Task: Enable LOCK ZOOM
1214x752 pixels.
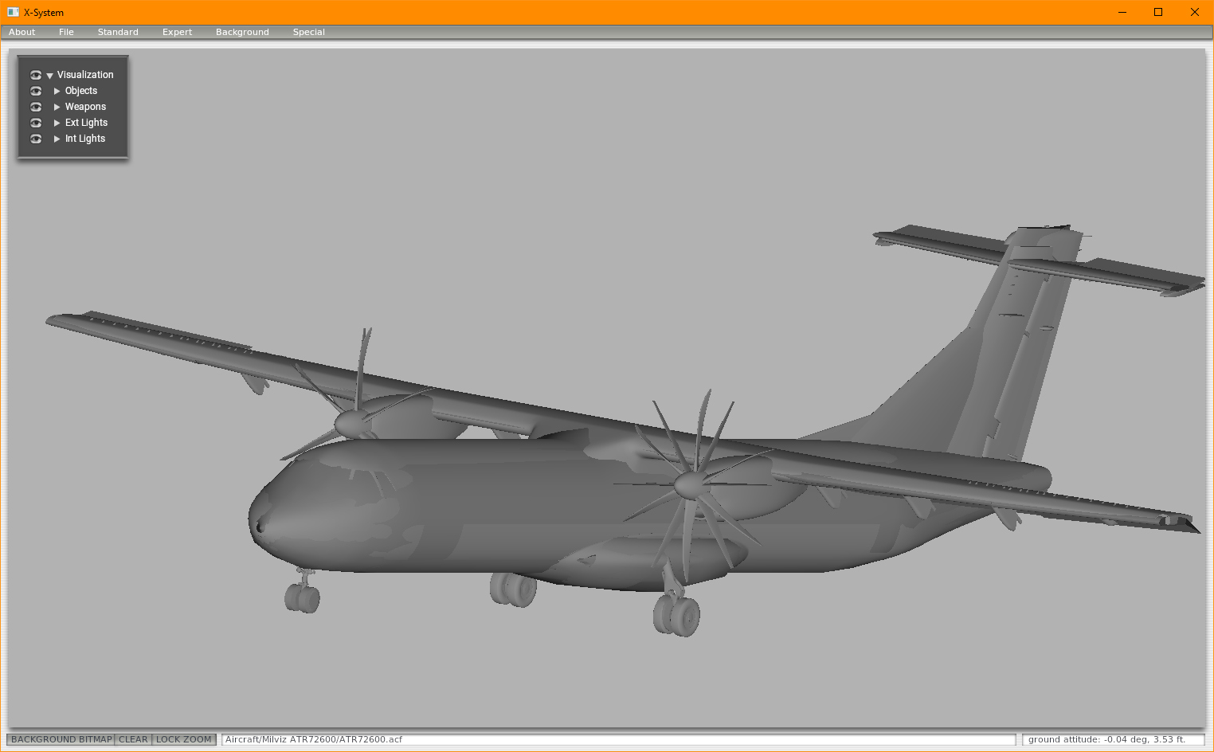Action: point(182,739)
